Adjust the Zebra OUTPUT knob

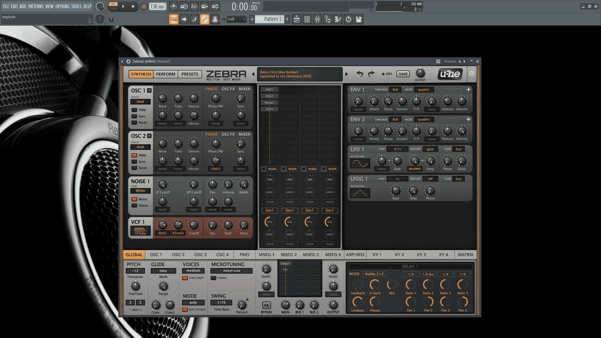point(420,73)
